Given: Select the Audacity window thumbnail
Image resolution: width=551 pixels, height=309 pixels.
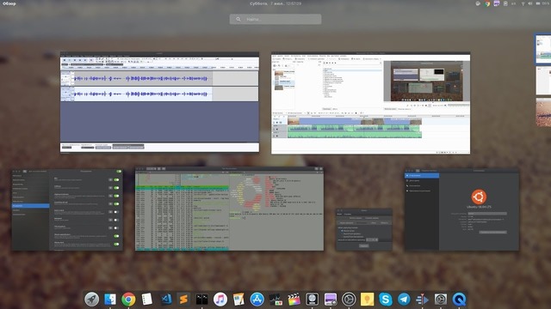Looking at the screenshot, I should pos(159,102).
